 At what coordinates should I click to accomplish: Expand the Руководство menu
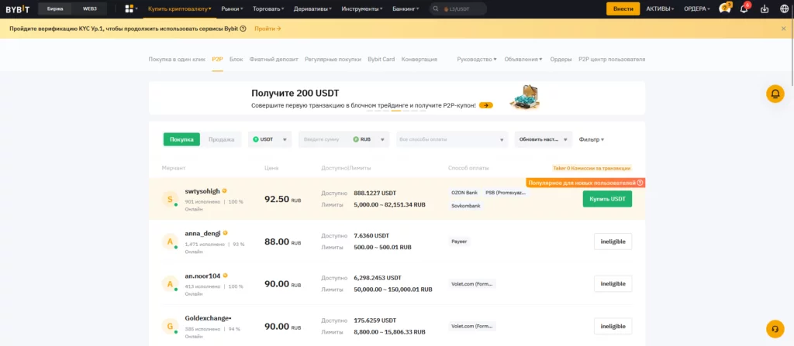pos(477,59)
